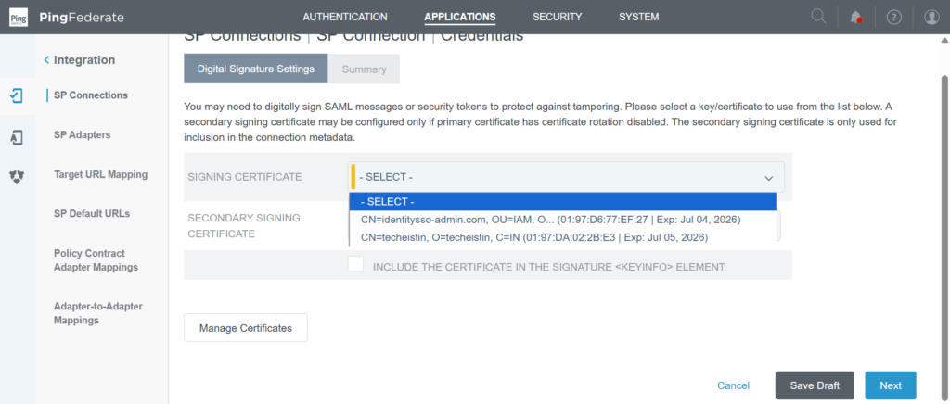Click the Ping Identity logo
This screenshot has width=950, height=404.
point(19,17)
